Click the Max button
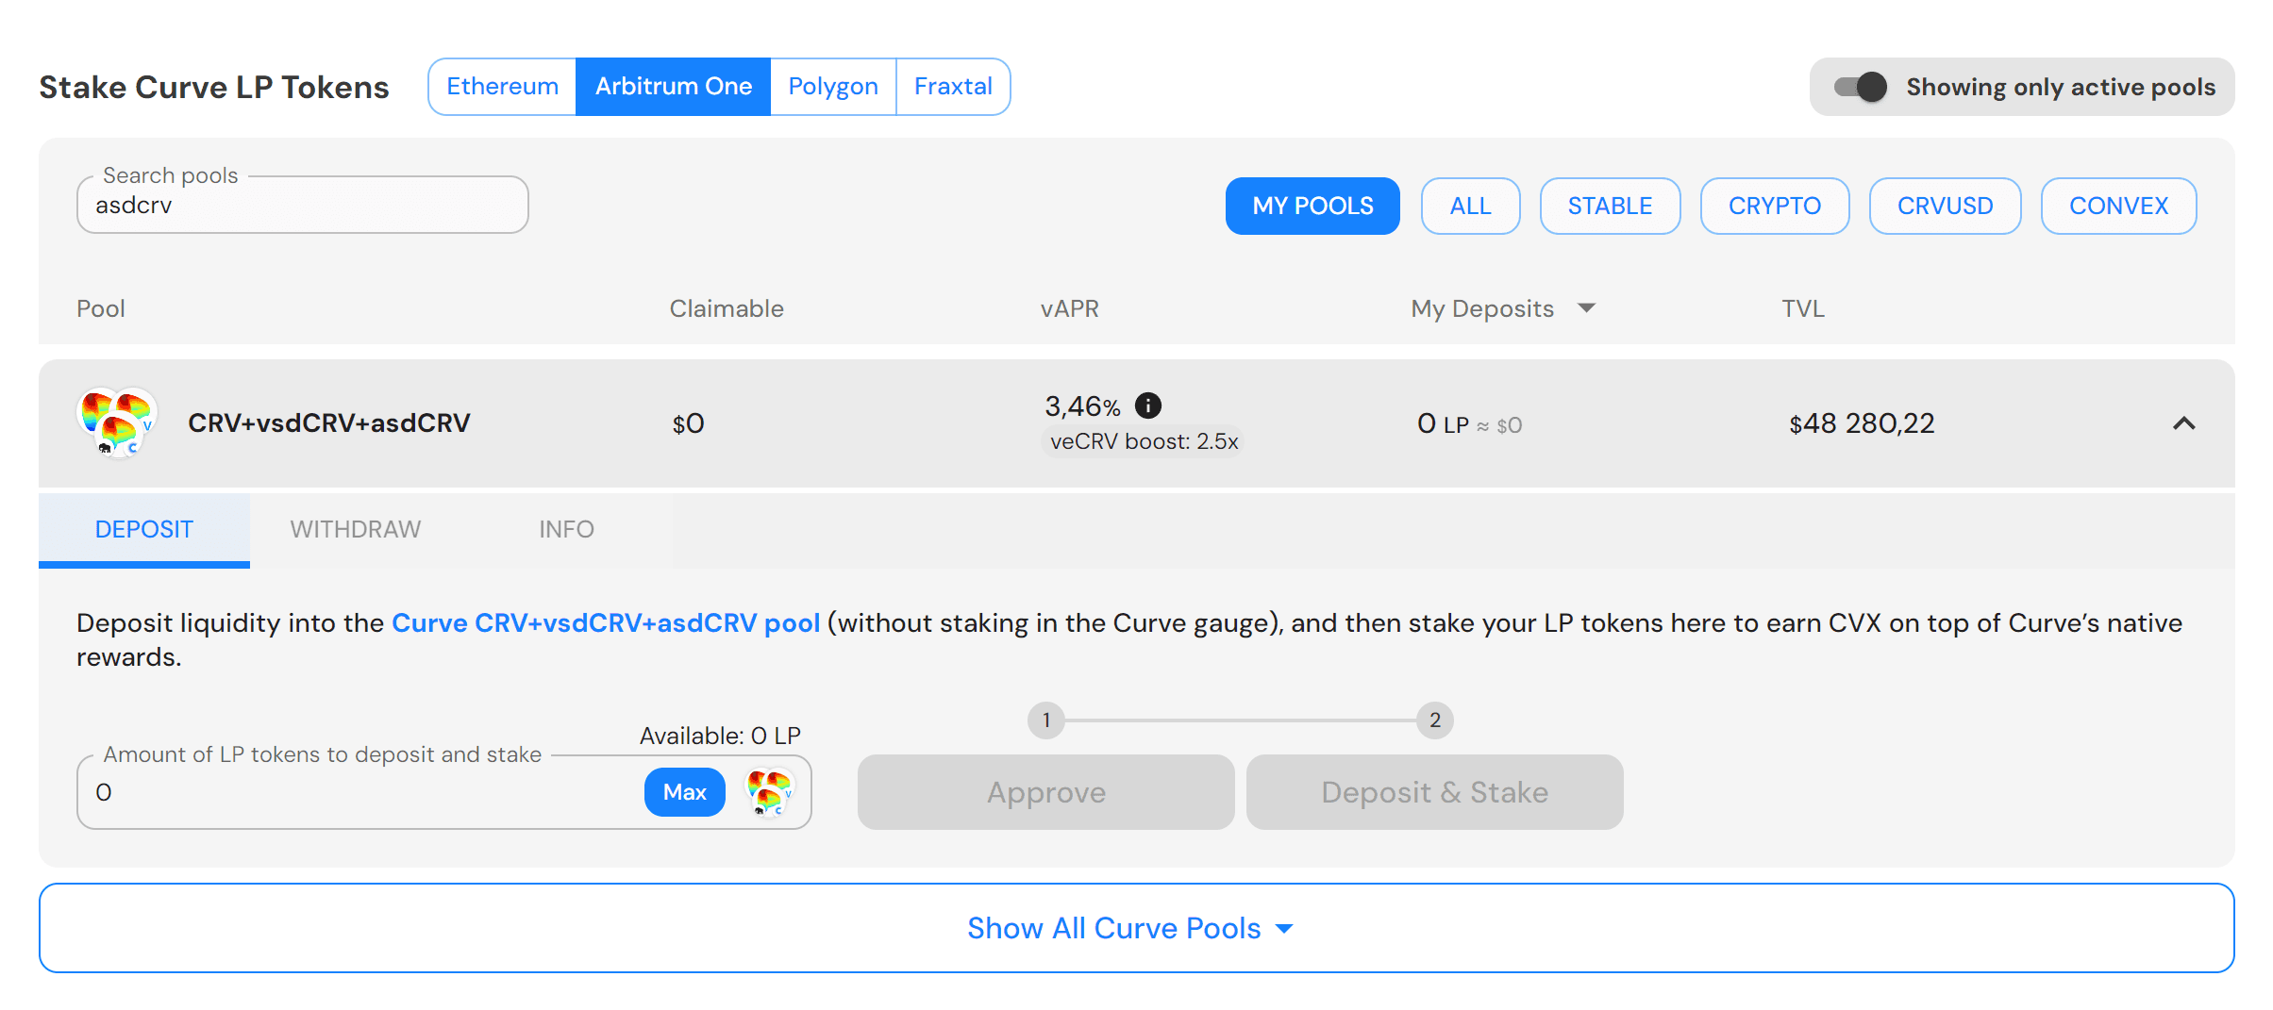2273x1010 pixels. point(684,792)
